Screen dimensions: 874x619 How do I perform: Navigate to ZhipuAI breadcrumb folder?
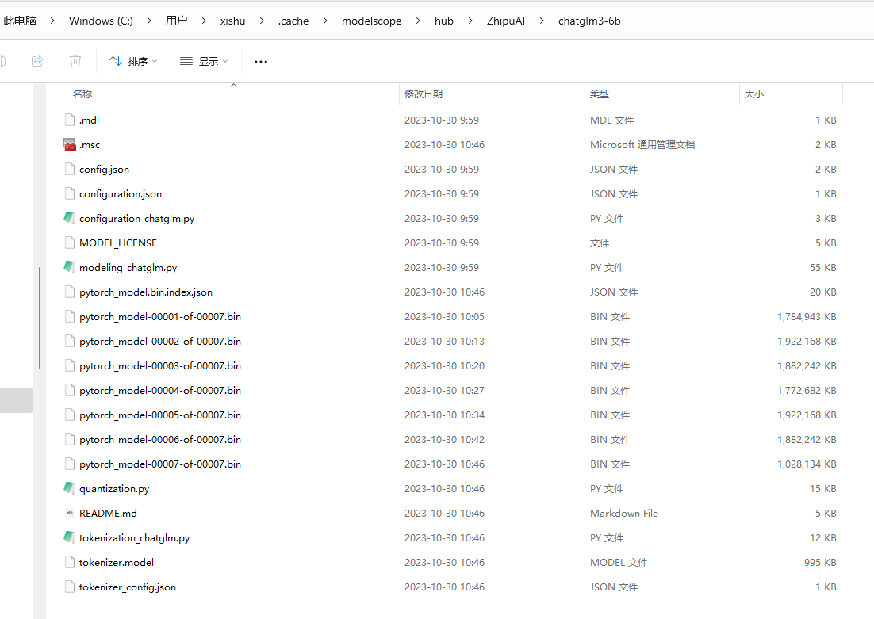(x=505, y=21)
